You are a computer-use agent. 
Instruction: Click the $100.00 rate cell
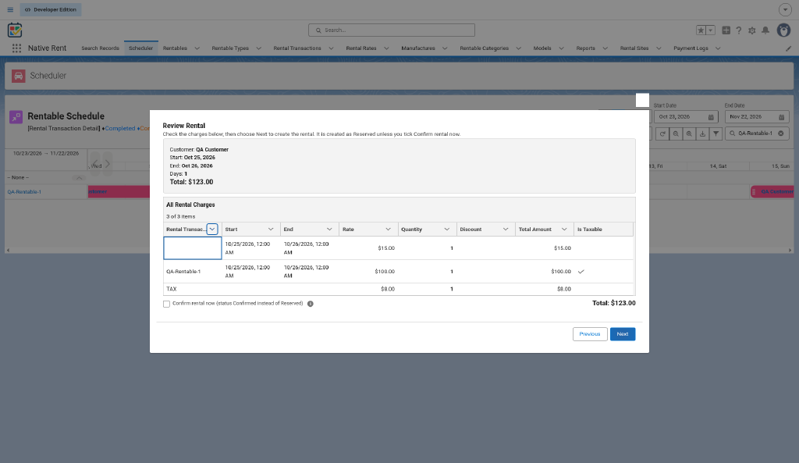(x=368, y=272)
